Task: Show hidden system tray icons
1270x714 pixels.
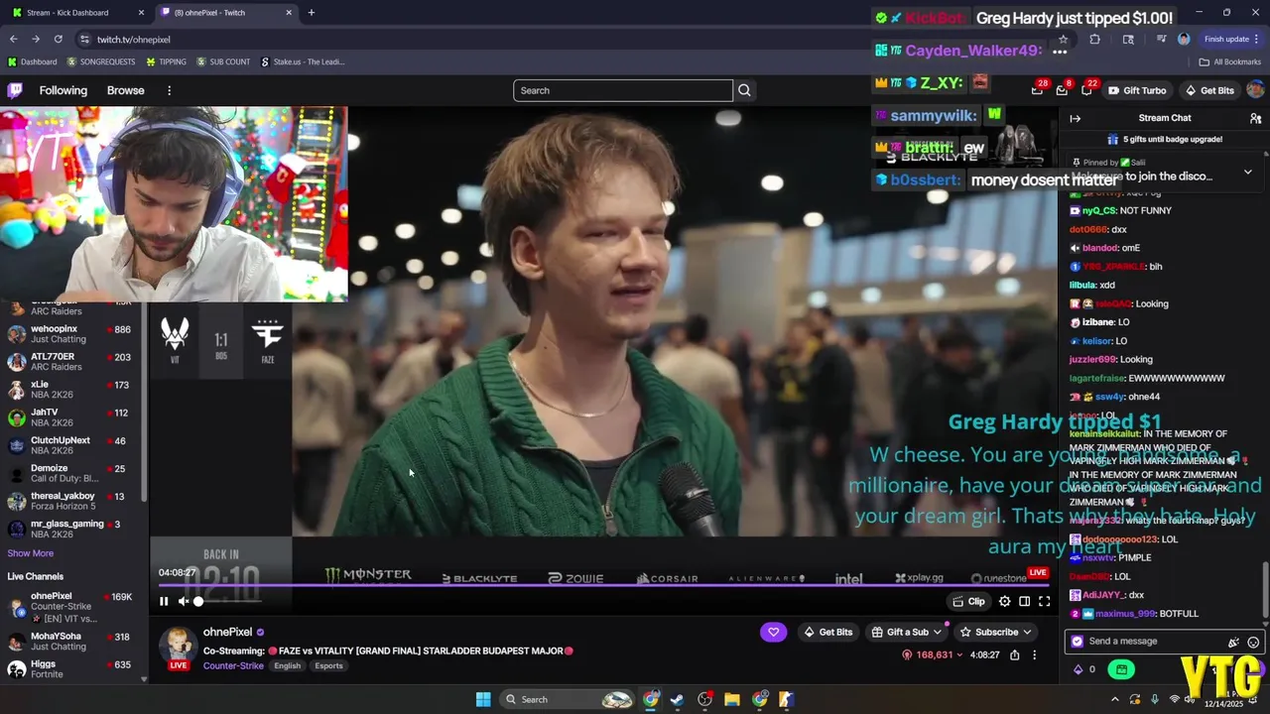Action: point(1114,699)
